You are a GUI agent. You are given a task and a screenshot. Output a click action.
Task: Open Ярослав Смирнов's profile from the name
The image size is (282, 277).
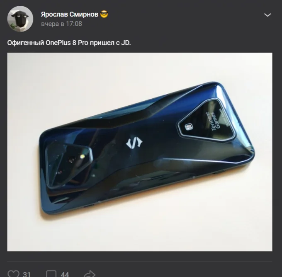(x=69, y=14)
